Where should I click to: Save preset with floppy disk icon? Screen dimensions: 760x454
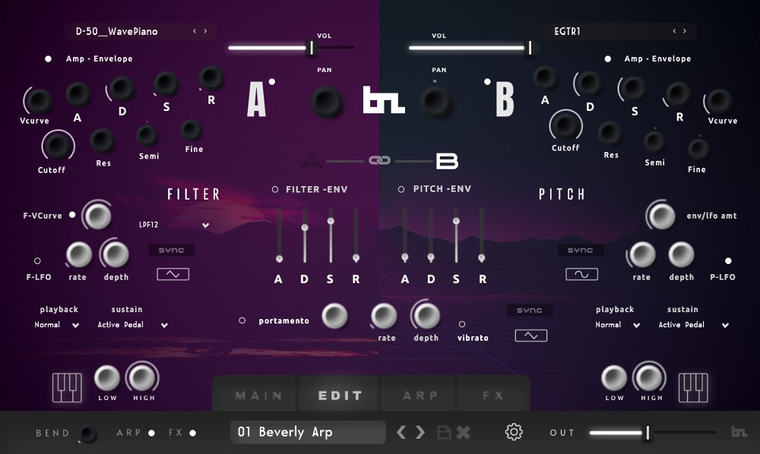pyautogui.click(x=444, y=432)
